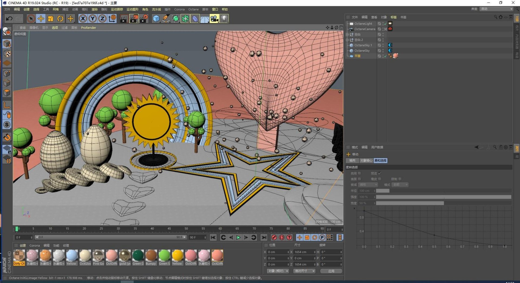Screen dimensions: 520x283
Task: Activate the Rotate tool
Action: pyautogui.click(x=60, y=19)
